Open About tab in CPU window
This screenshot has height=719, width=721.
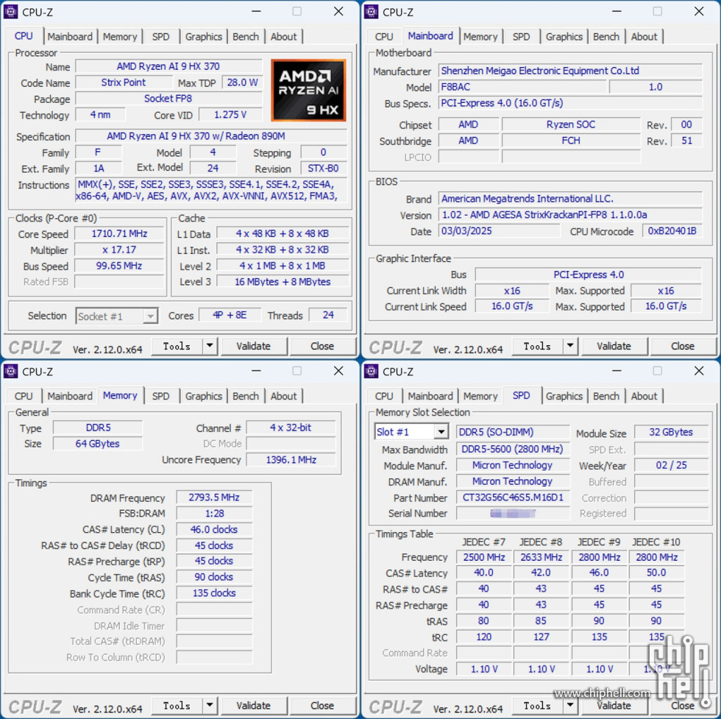[284, 37]
